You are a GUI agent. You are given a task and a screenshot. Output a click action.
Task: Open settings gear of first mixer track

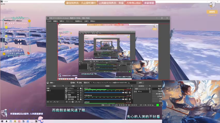(x=130, y=93)
